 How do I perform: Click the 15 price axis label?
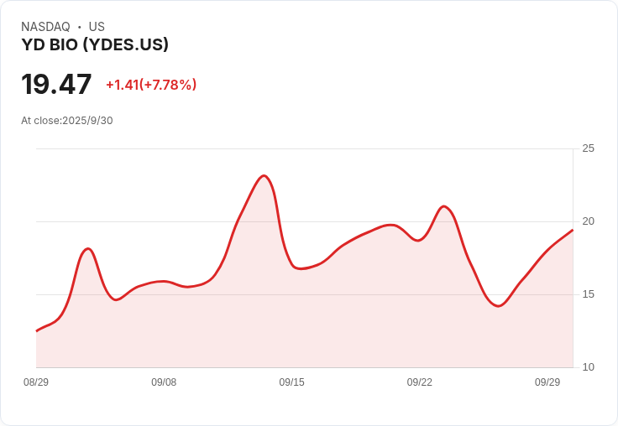click(588, 294)
